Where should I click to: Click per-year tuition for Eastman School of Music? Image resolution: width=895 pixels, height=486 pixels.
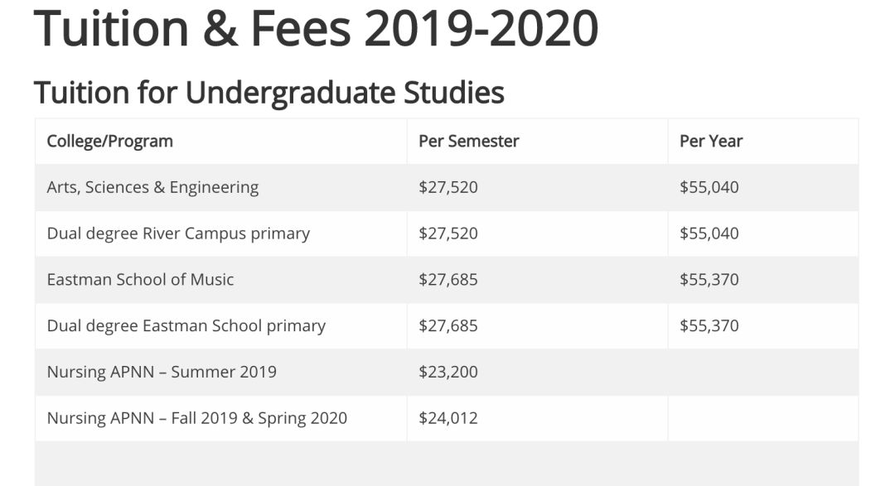(x=709, y=280)
